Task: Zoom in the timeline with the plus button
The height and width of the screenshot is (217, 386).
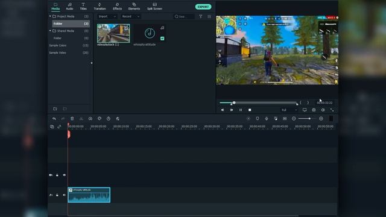Action: click(321, 119)
